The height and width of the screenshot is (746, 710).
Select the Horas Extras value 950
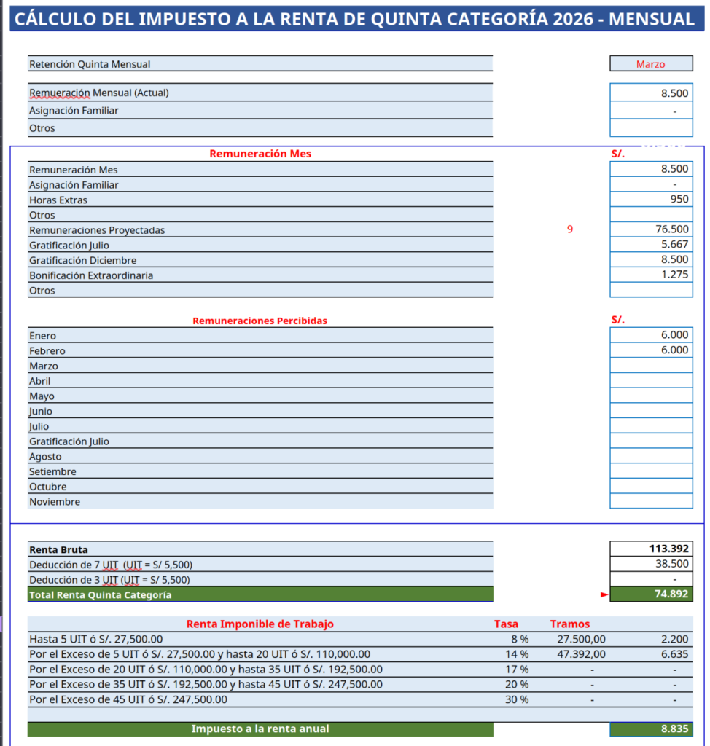coord(650,200)
